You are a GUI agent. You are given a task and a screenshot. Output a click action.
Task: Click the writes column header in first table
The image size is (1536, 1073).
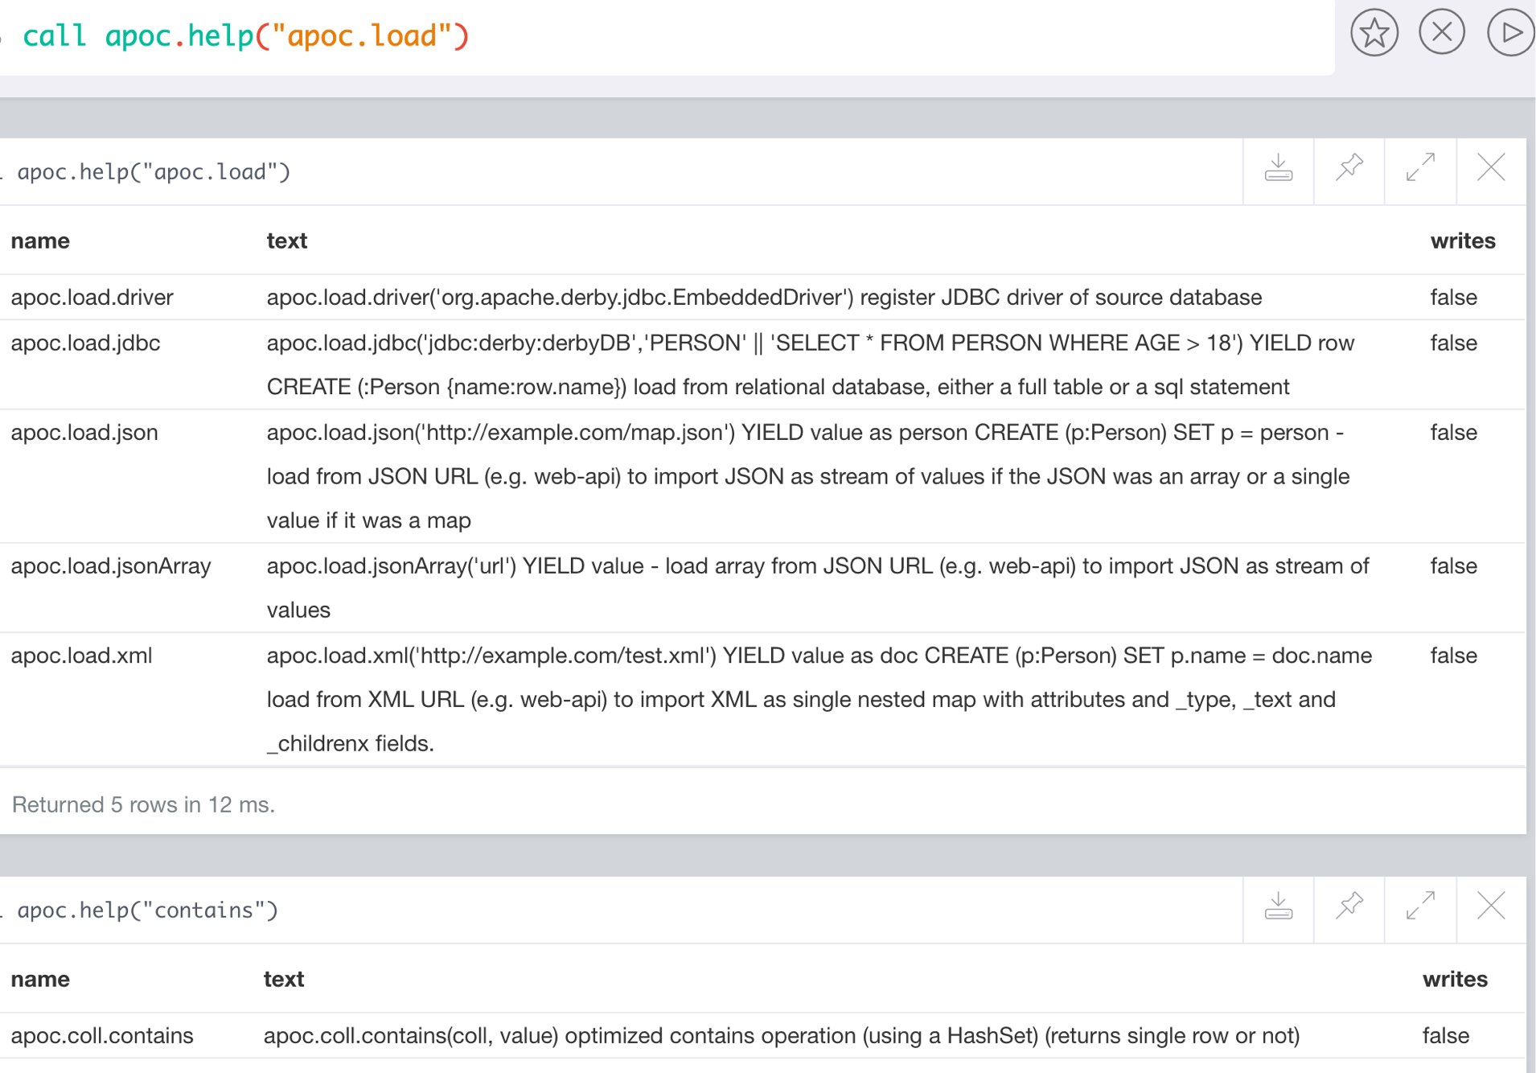tap(1463, 241)
